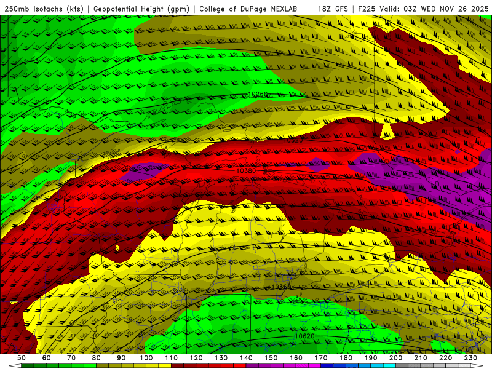Click the 160 value on the color scale
The height and width of the screenshot is (369, 492).
point(296,358)
